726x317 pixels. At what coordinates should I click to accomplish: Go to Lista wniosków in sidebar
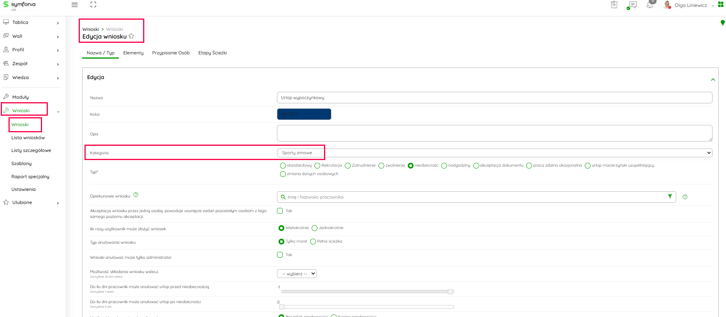[x=28, y=138]
